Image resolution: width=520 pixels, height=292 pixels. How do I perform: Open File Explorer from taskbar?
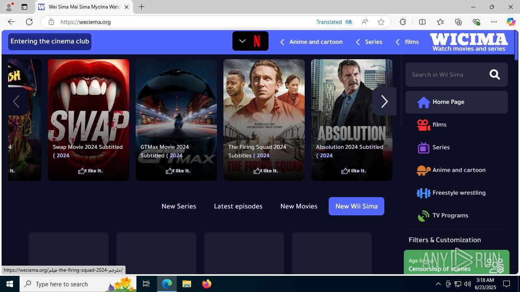point(187,284)
